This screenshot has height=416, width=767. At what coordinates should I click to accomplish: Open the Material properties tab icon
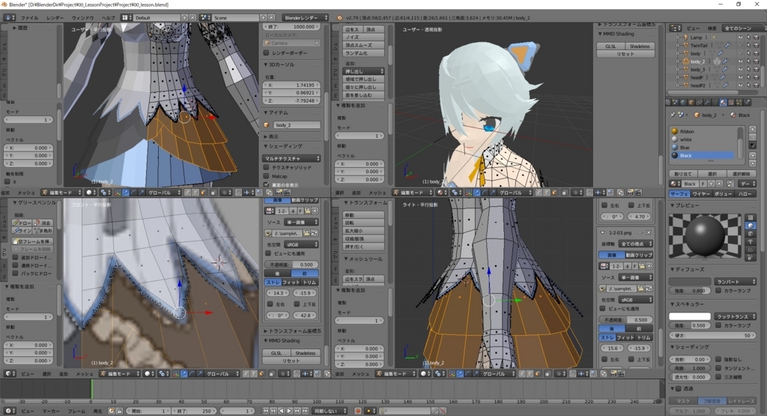pos(724,102)
